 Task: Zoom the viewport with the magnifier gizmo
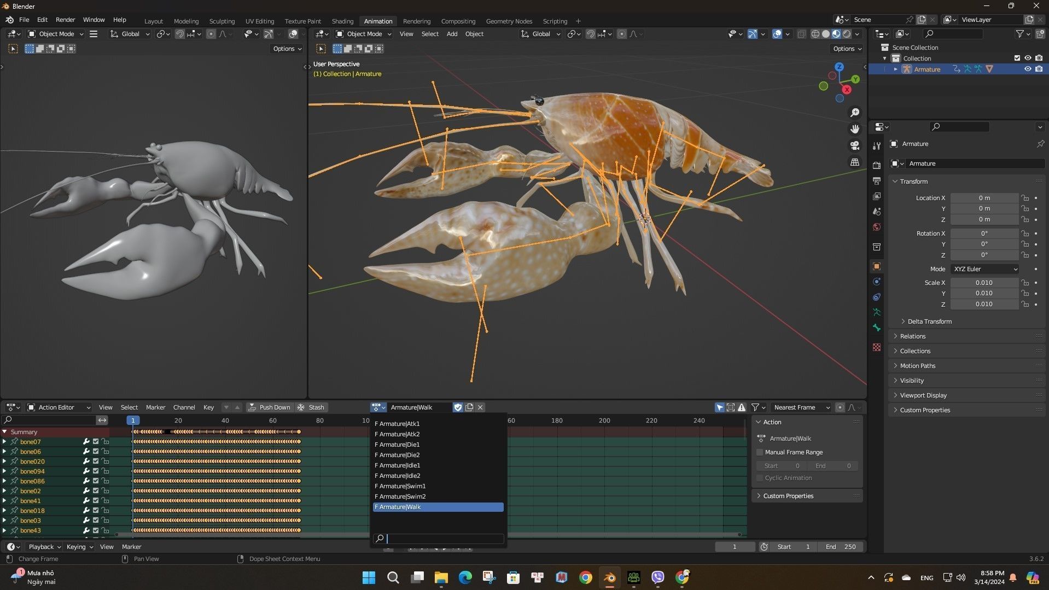pos(855,113)
